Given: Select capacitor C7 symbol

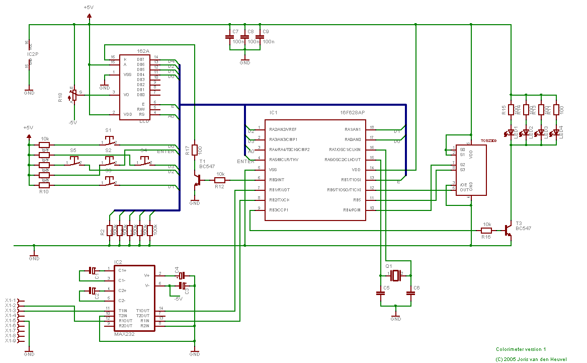Looking at the screenshot, I should pos(229,37).
